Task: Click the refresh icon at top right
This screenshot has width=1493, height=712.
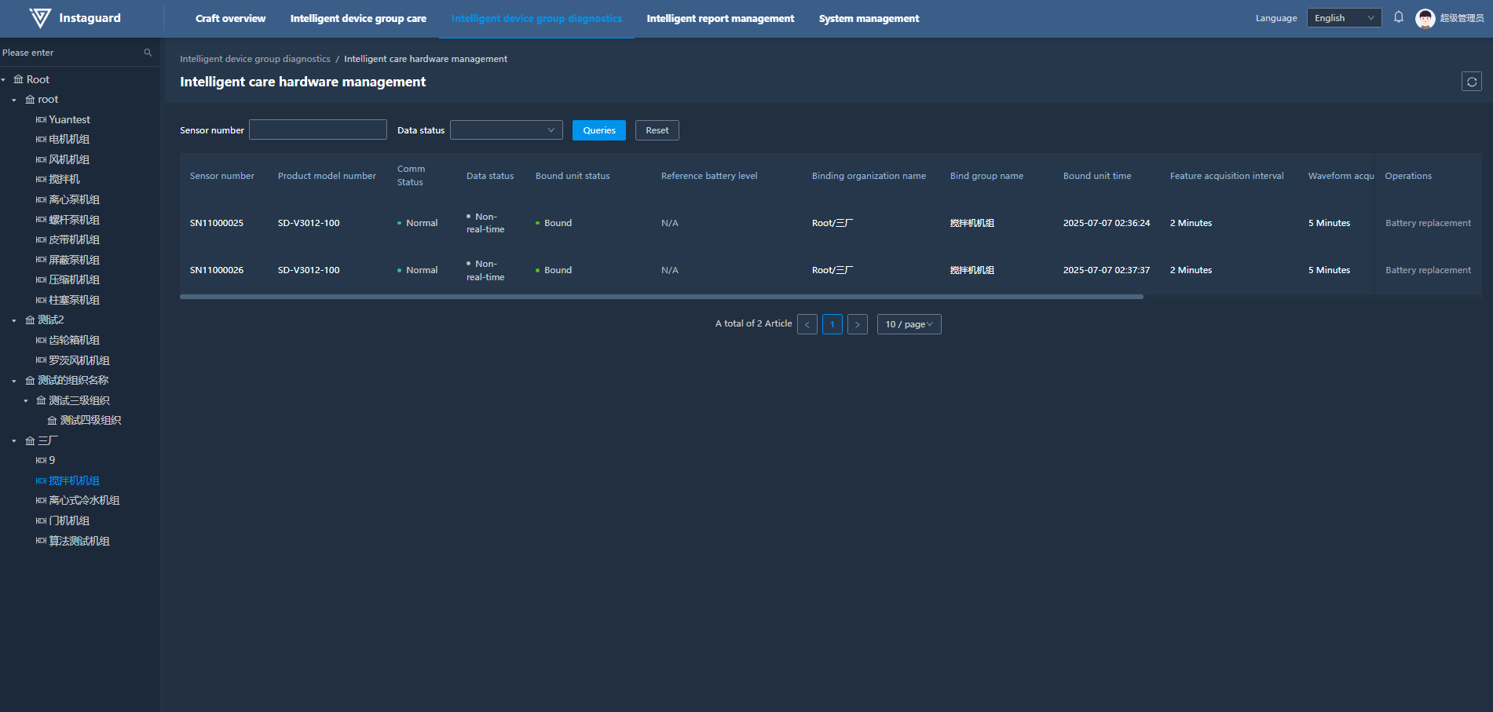Action: (x=1471, y=82)
